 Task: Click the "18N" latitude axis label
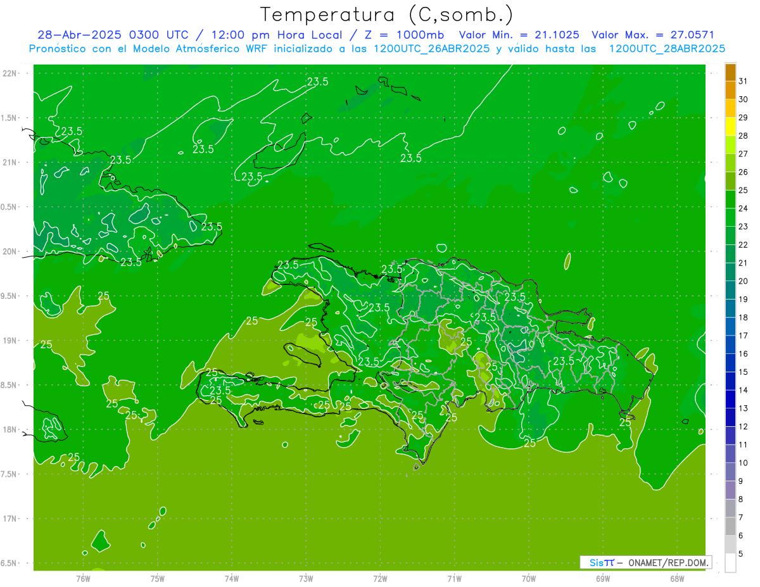tap(10, 429)
